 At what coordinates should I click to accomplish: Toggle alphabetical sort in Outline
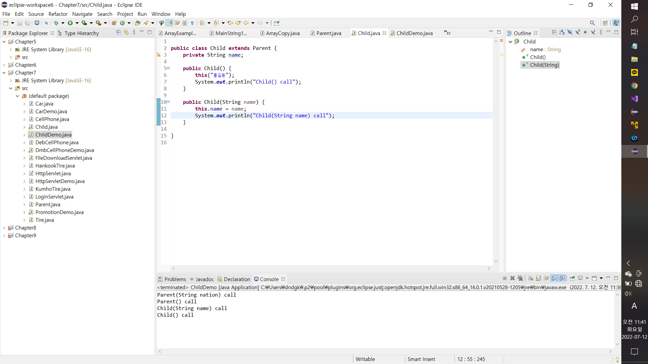pyautogui.click(x=562, y=32)
